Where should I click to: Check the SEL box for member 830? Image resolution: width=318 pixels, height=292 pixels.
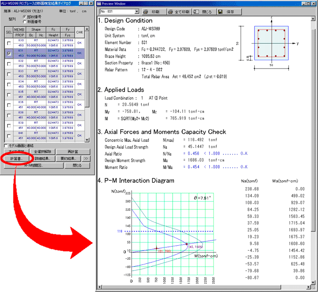9,43
